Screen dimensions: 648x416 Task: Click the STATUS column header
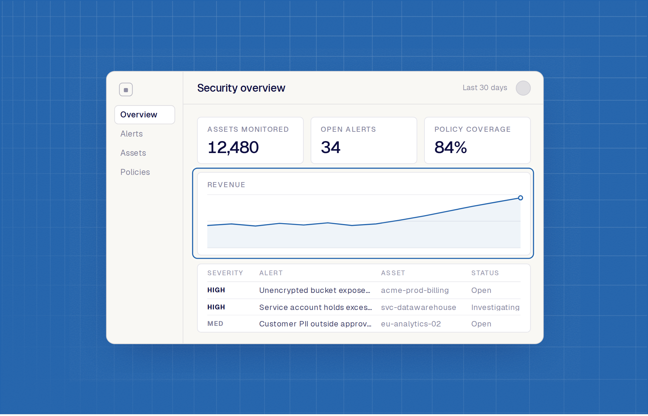[x=485, y=273]
